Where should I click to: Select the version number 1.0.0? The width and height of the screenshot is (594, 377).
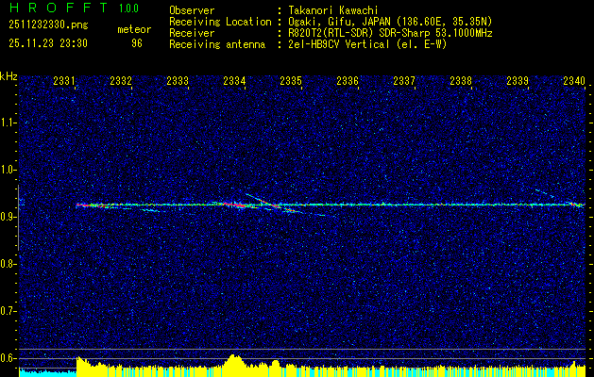tap(128, 8)
